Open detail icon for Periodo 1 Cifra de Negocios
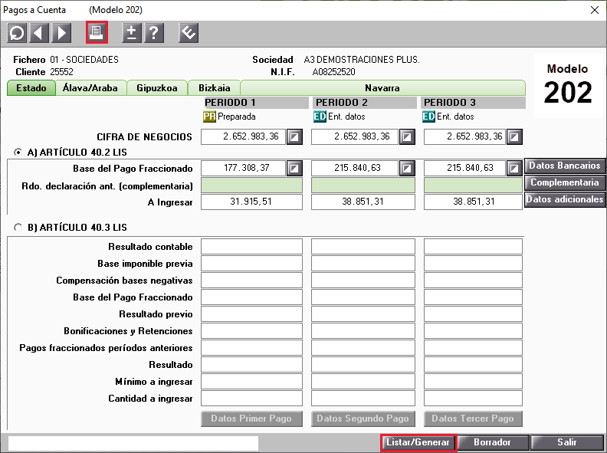This screenshot has height=453, width=607. point(294,136)
